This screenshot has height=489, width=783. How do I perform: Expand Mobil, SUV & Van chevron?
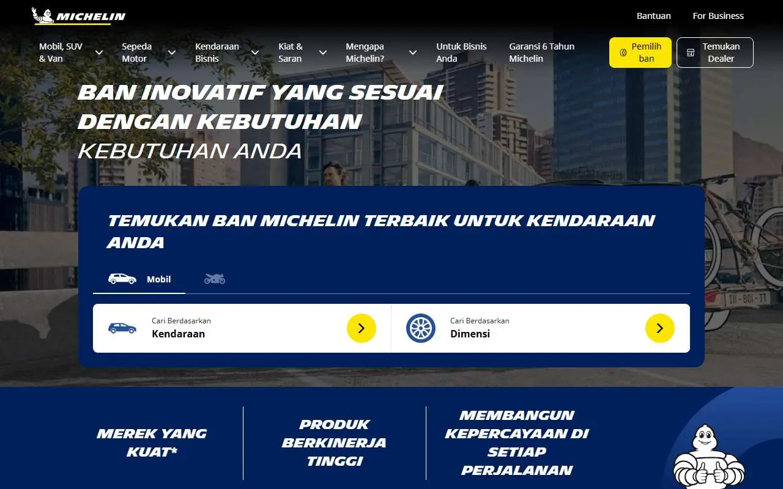coord(99,53)
